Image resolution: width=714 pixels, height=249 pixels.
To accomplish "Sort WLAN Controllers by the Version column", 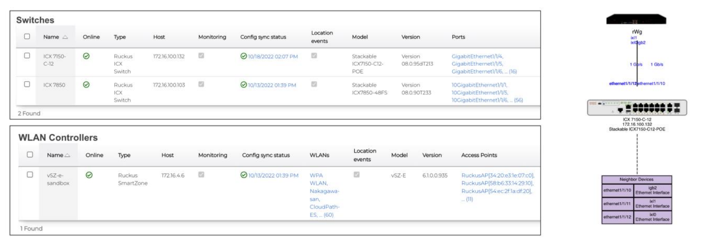I will (x=432, y=155).
